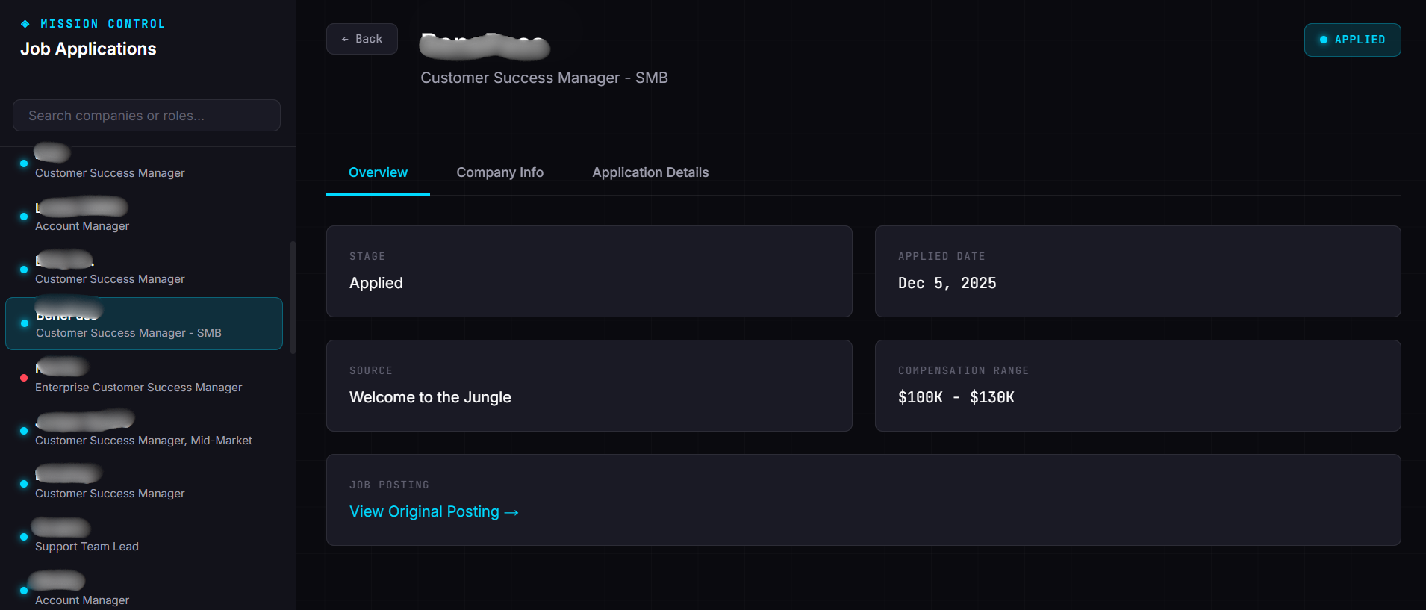Click the Applied Date card Dec 5, 2025
1426x610 pixels.
[x=1137, y=271]
